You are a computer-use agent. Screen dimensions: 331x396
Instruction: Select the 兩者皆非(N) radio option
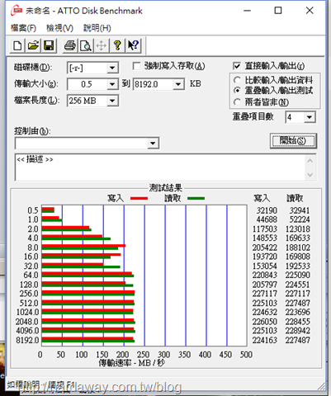pyautogui.click(x=237, y=102)
